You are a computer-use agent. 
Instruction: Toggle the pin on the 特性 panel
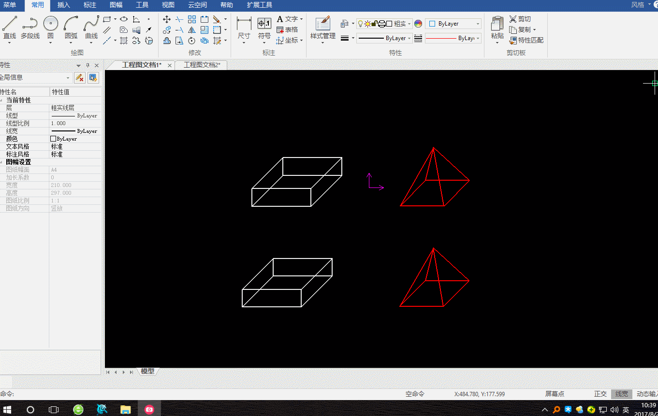point(88,65)
